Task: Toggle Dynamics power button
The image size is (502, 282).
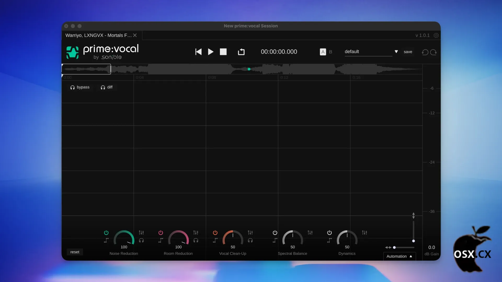Action: [329, 233]
